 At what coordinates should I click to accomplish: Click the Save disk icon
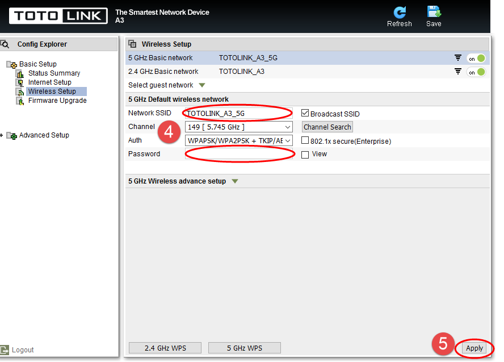pos(434,12)
